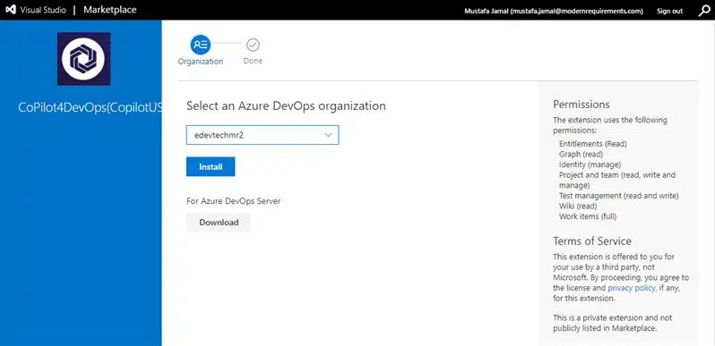Click the 'Identity (manage)' permission
This screenshot has height=346, width=715.
[x=590, y=165]
